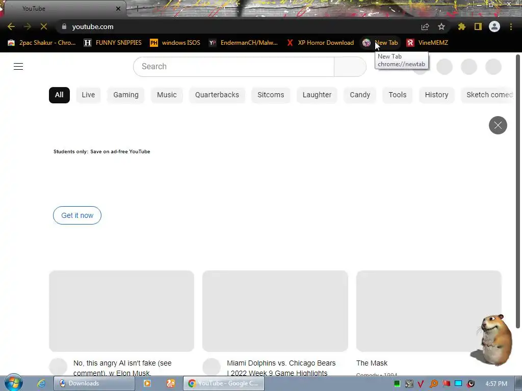Screen dimensions: 522x391
Task: Open the Chrome profile avatar
Action: (x=494, y=26)
